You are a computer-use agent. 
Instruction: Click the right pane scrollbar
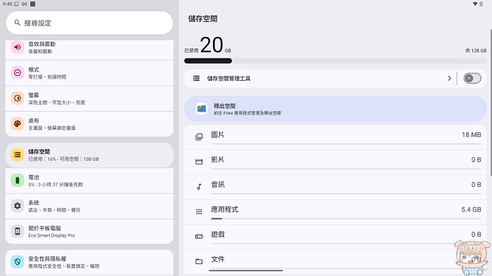(x=491, y=103)
